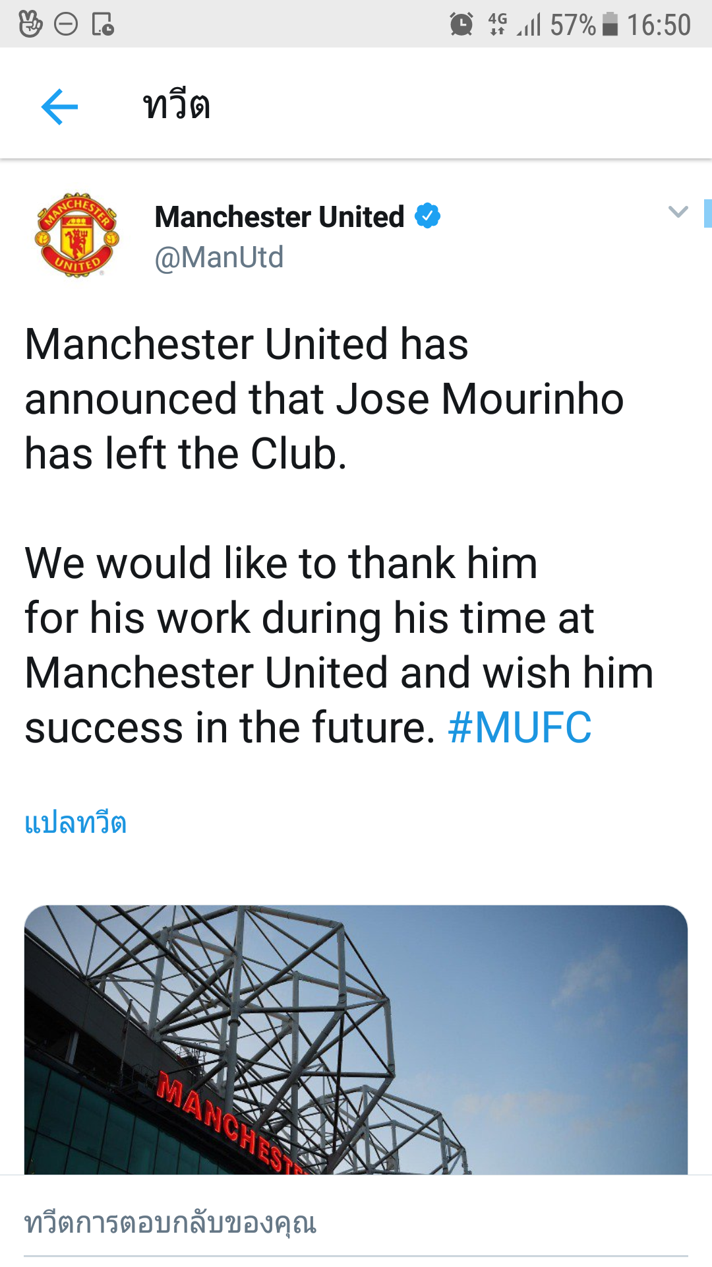Open the #MUFC hashtag

519,728
